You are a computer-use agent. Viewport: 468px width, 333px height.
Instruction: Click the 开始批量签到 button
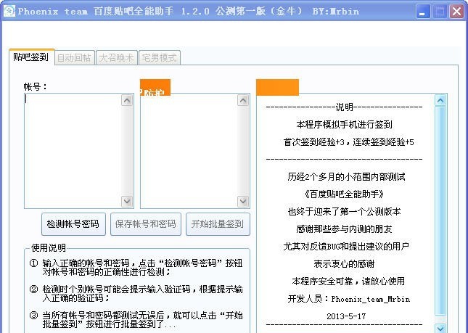[x=218, y=224]
